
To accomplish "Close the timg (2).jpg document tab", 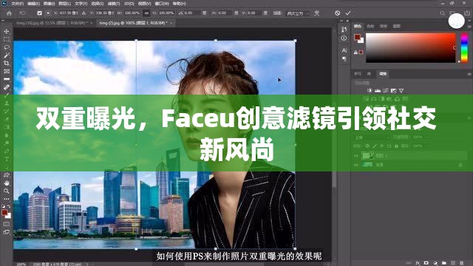I will tap(171, 23).
